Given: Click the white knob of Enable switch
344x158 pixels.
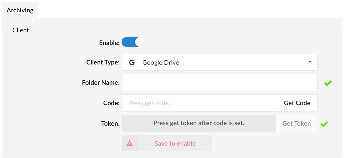Looking at the screenshot, I should (140, 42).
